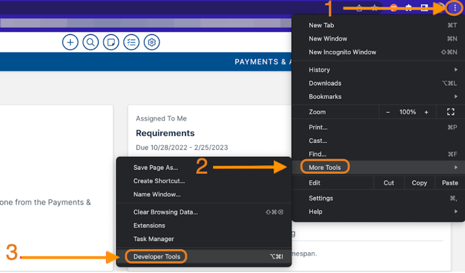Toggle fullscreen icon in Zoom row
The width and height of the screenshot is (465, 273).
[x=450, y=112]
